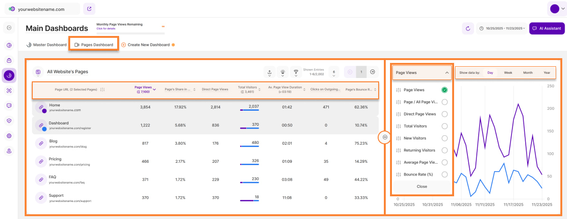567x219 pixels.
Task: Go to next table page arrow
Action: click(373, 72)
